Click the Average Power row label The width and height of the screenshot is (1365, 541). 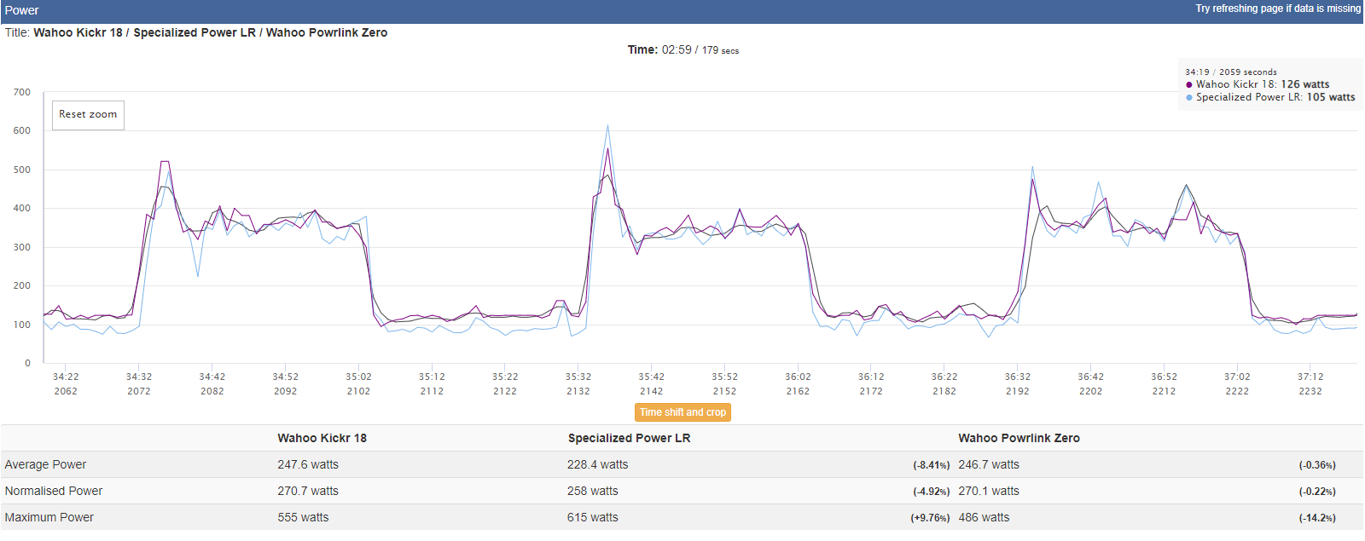[45, 464]
